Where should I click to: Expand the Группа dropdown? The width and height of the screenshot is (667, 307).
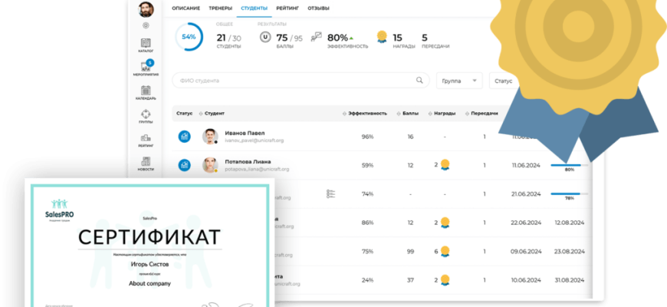459,80
